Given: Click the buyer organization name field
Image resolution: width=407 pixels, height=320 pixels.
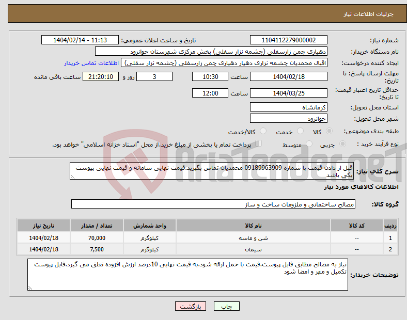Looking at the screenshot, I should pos(211,51).
